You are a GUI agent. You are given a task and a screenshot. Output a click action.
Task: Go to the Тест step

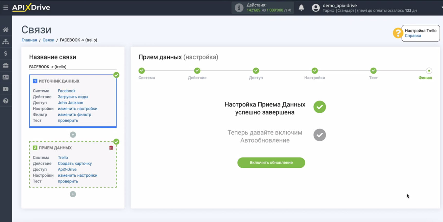373,71
